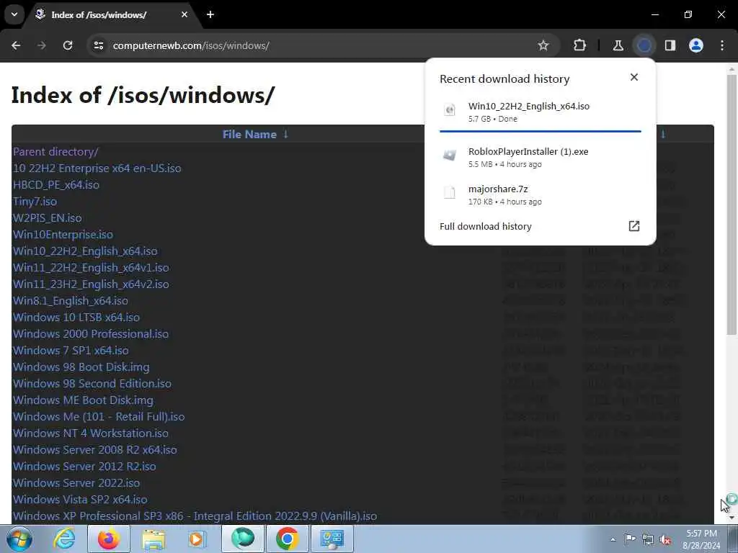The height and width of the screenshot is (553, 738).
Task: Launch Internet Explorer from taskbar
Action: coord(64,539)
